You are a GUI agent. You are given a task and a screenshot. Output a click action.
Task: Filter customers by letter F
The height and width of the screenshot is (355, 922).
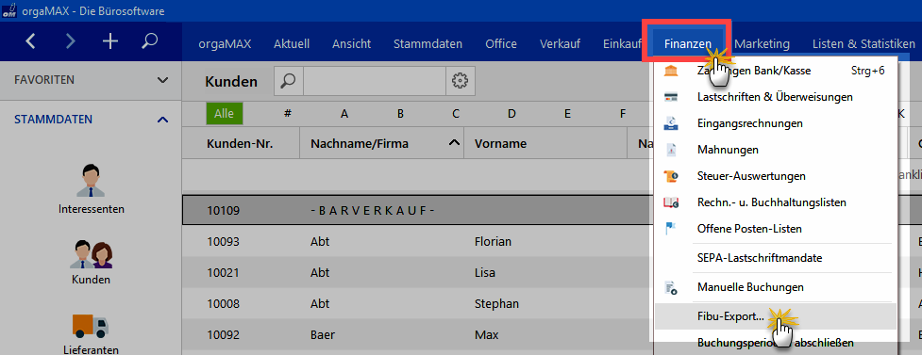tap(623, 114)
